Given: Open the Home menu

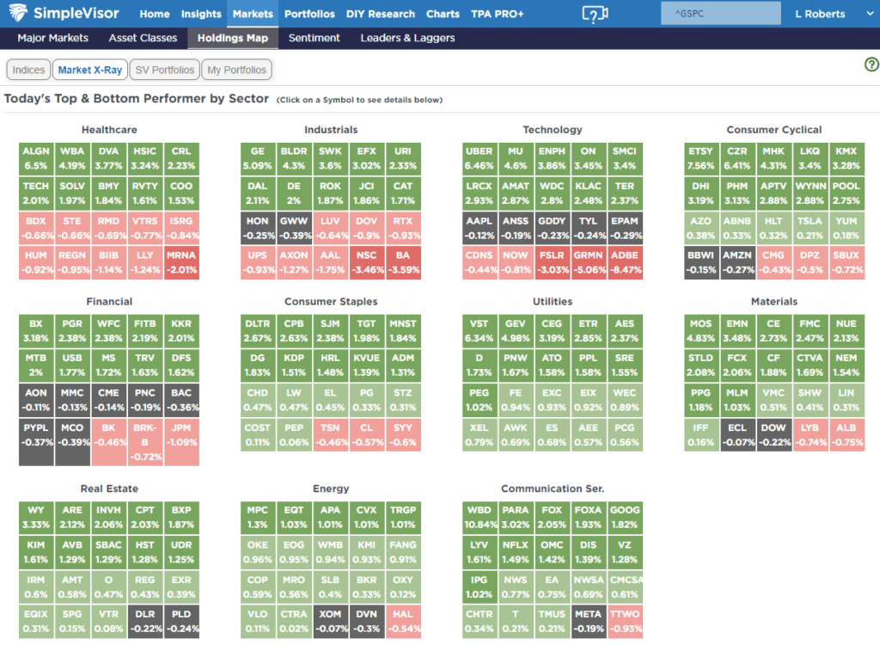Looking at the screenshot, I should click(155, 14).
